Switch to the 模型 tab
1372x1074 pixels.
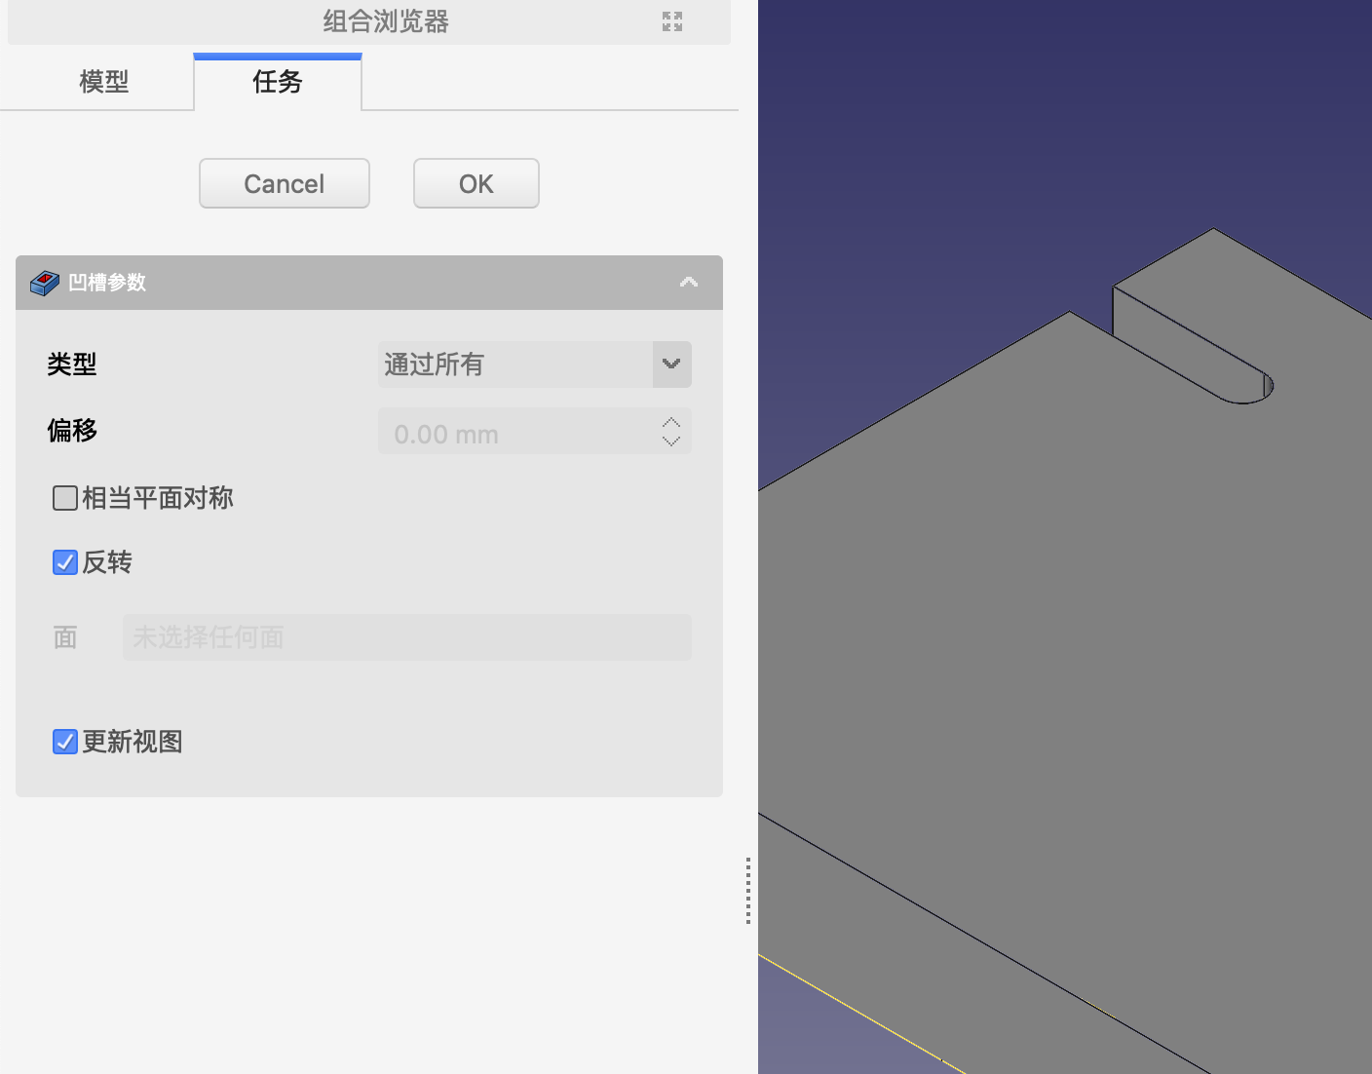[103, 82]
